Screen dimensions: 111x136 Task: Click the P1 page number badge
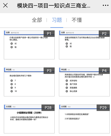[x=49, y=34]
